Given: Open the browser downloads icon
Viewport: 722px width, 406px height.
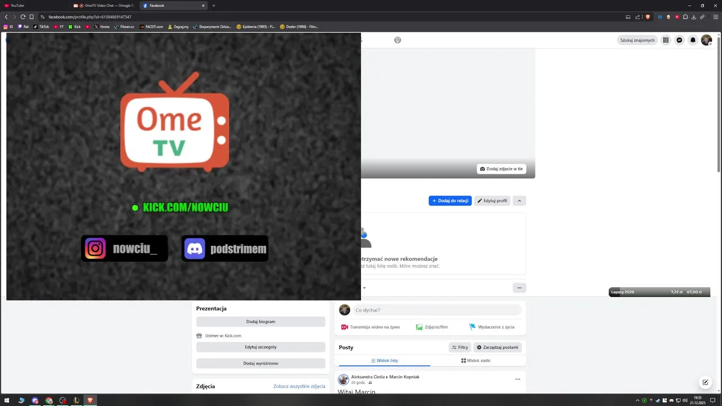Looking at the screenshot, I should [694, 17].
